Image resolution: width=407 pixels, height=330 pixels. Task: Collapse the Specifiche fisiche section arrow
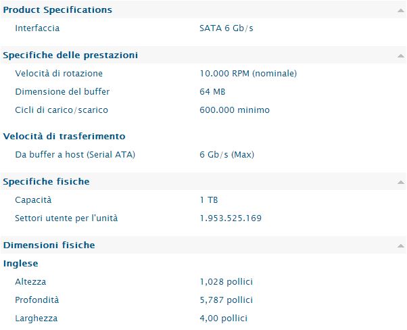(400, 182)
